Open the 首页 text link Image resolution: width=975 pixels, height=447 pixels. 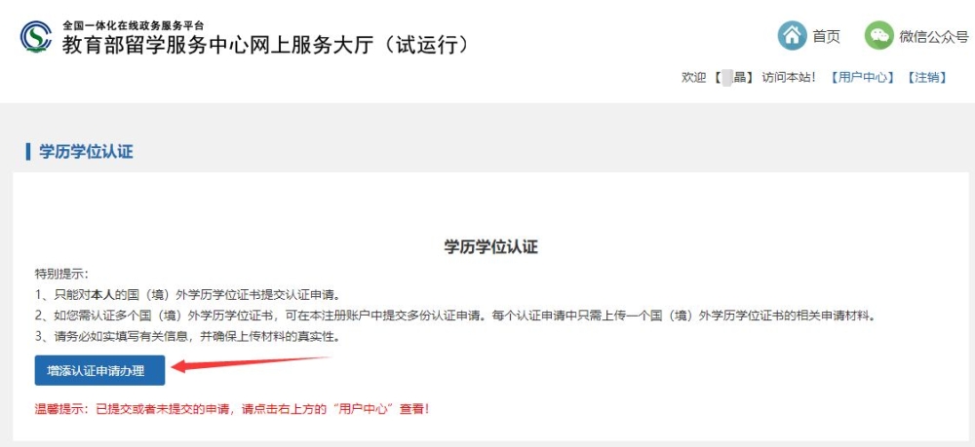(x=827, y=37)
